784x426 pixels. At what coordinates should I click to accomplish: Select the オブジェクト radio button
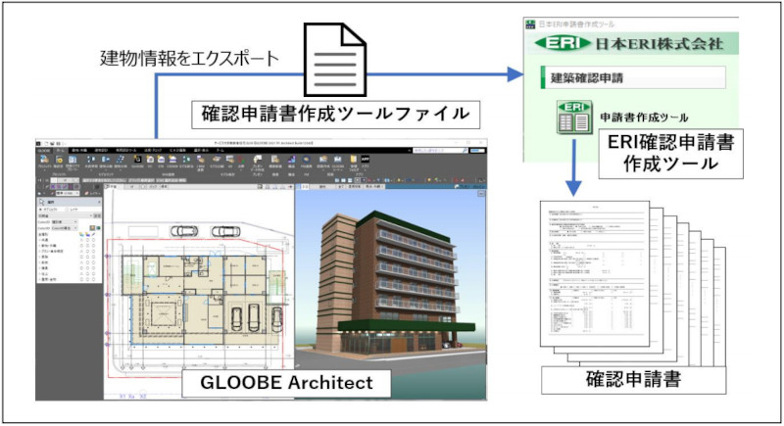pos(40,210)
